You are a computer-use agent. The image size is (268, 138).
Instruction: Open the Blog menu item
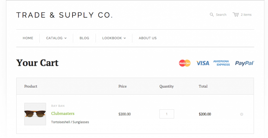coord(84,38)
